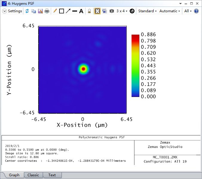Toggle the highlighted zoom-to-fit frame button
The height and width of the screenshot is (179, 202).
tap(97, 11)
